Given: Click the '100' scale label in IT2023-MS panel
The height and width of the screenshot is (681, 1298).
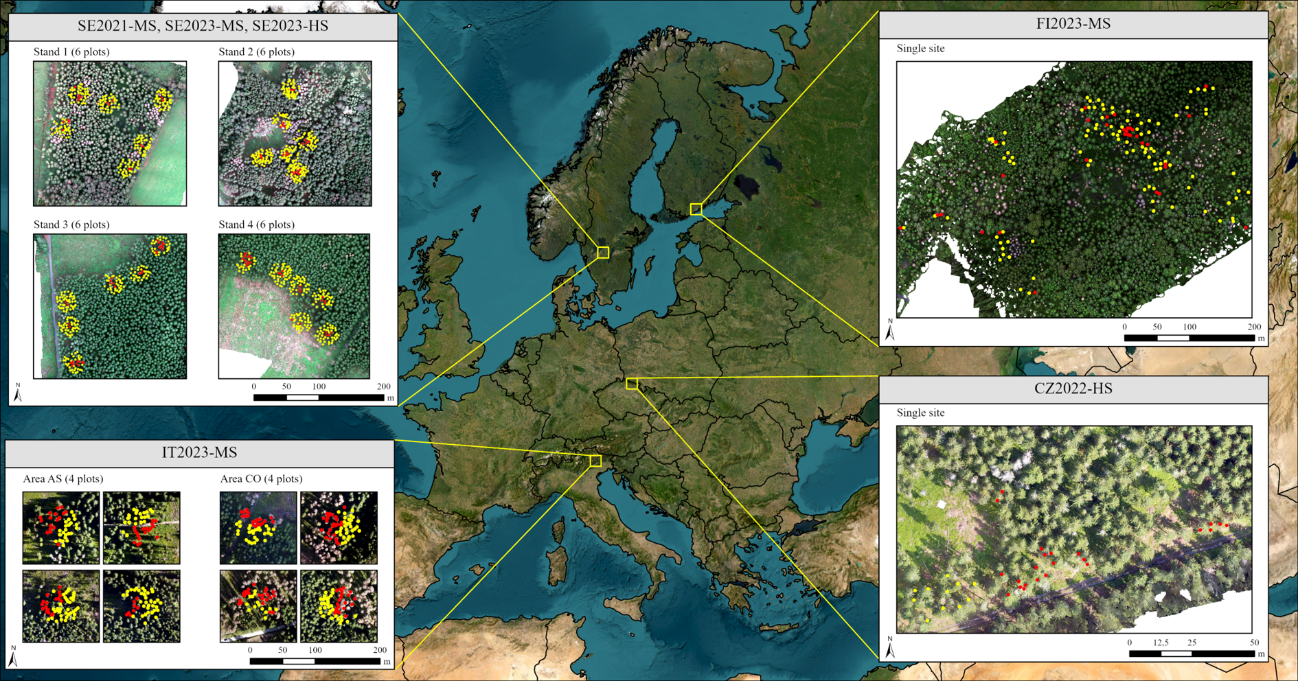Looking at the screenshot, I should click(315, 649).
